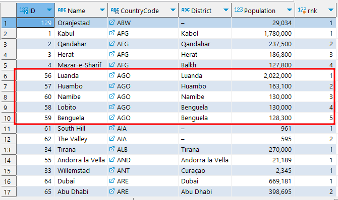Open foreign key link icon in ID 59 row
This screenshot has width=338, height=200.
(112, 117)
